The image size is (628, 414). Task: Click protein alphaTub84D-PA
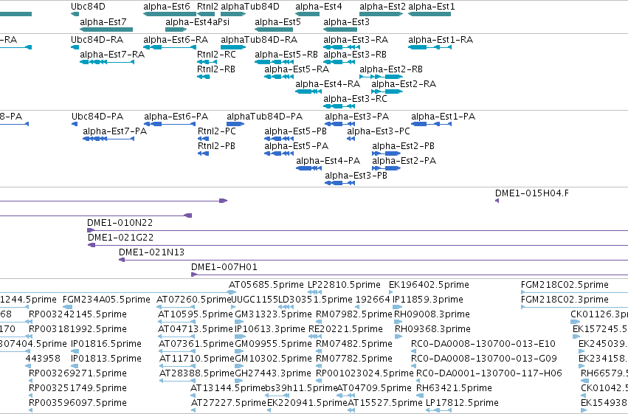point(265,117)
